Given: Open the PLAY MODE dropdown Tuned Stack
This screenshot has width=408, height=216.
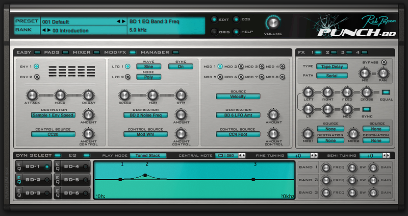Looking at the screenshot, I should [x=148, y=156].
